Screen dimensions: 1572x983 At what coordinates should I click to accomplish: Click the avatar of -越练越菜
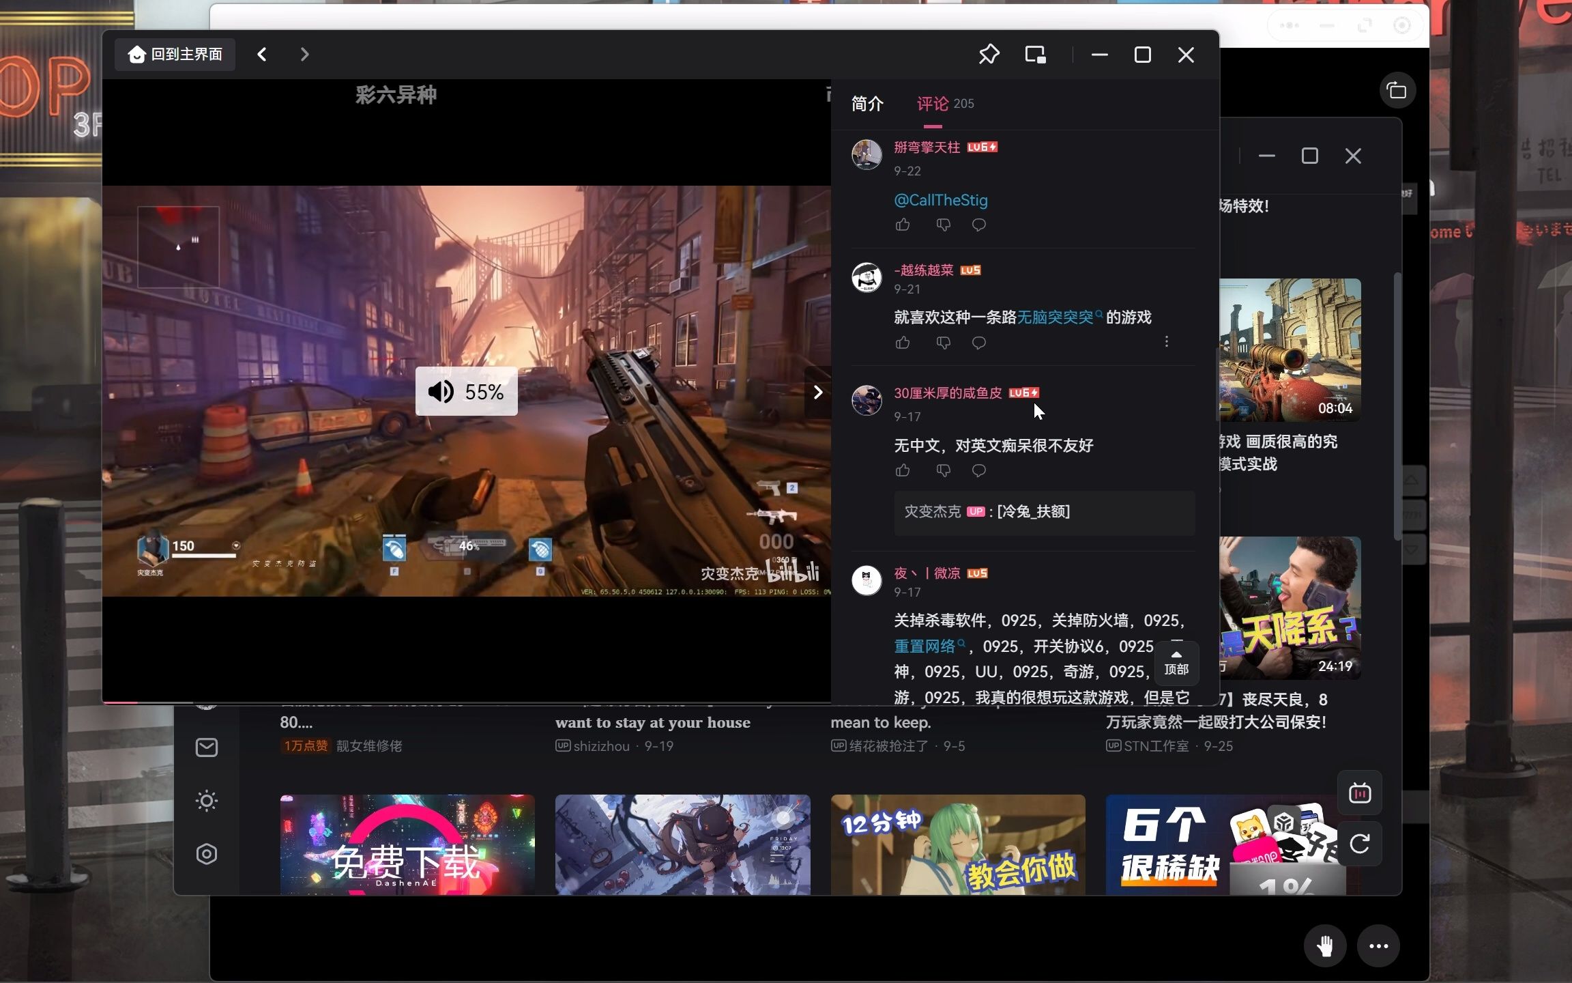point(867,277)
